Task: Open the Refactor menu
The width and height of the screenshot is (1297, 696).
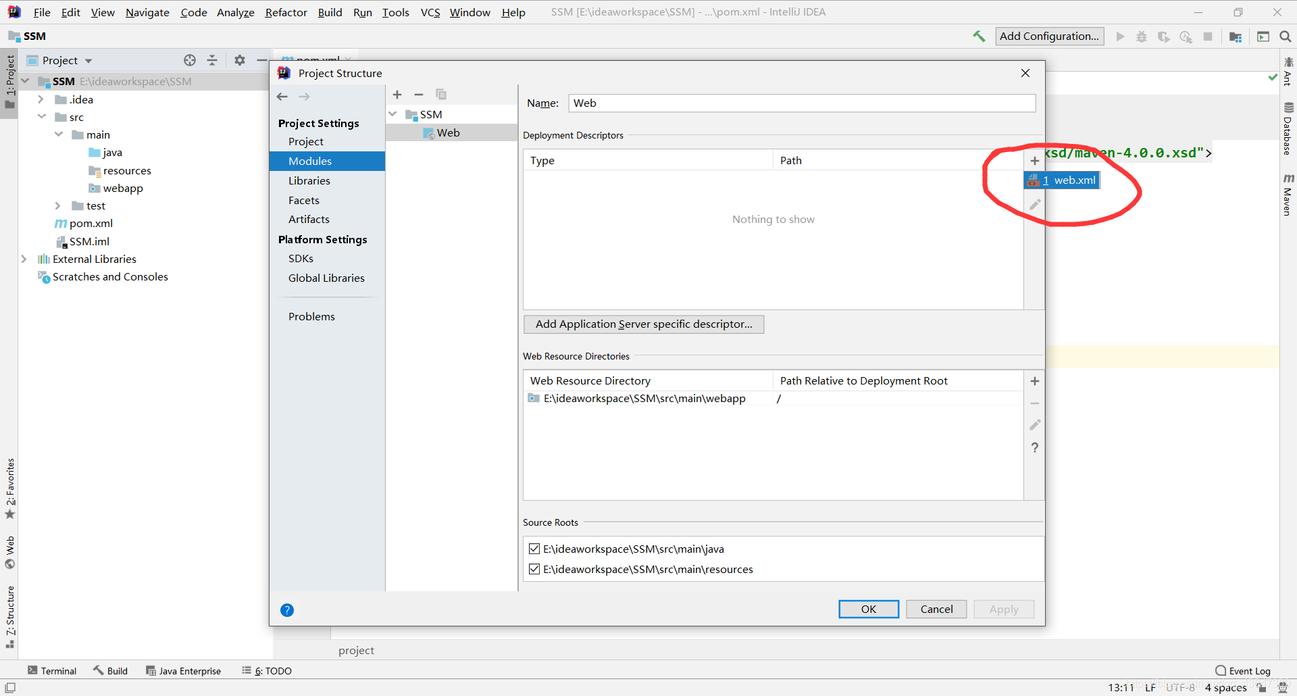Action: point(286,12)
